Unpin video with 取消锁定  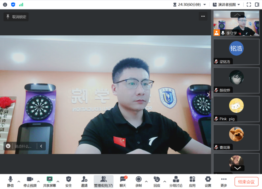[16, 17]
